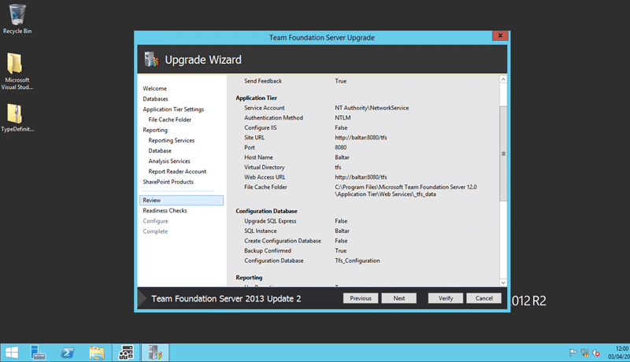This screenshot has height=362, width=630.
Task: Click the speaker volume tray icon
Action: 596,353
